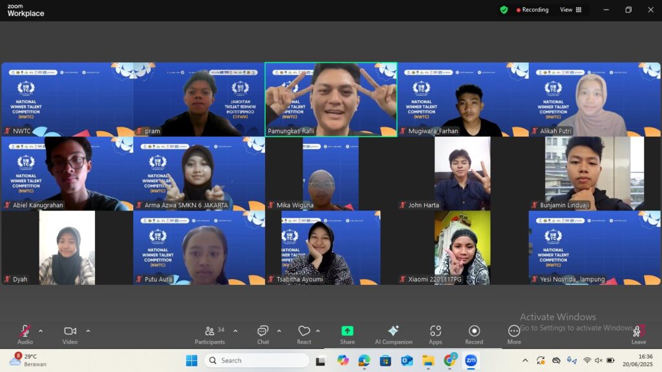Show hidden system tray icons

(x=525, y=360)
